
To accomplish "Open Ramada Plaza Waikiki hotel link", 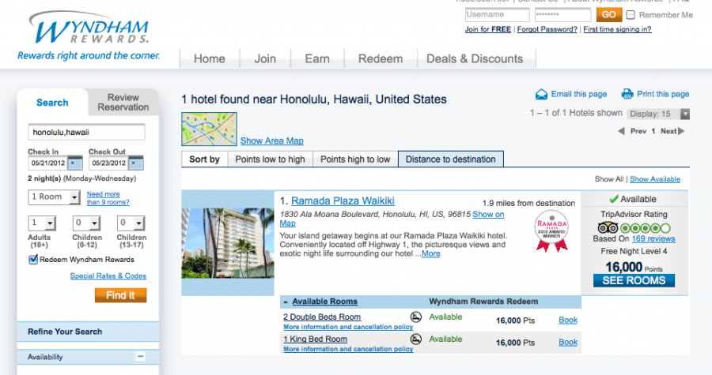I will click(x=343, y=201).
